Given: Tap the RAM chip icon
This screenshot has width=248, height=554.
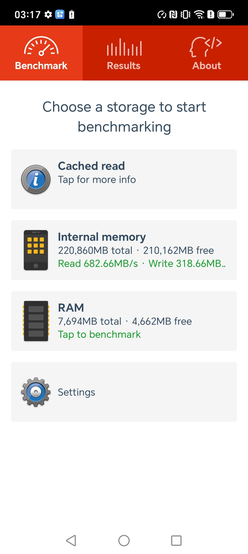Looking at the screenshot, I should point(36,321).
